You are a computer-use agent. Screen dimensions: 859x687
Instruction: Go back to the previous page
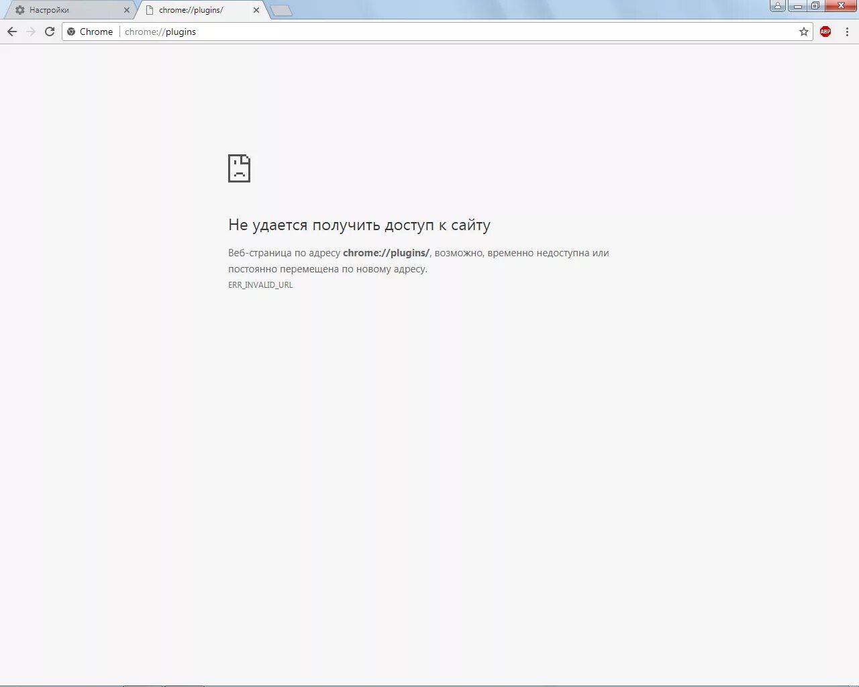click(12, 32)
